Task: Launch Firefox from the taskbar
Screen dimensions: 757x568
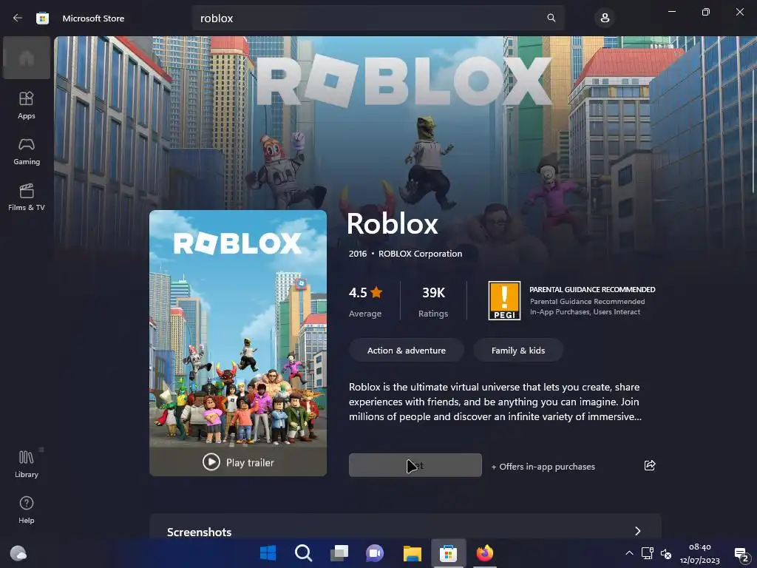Action: coord(485,553)
